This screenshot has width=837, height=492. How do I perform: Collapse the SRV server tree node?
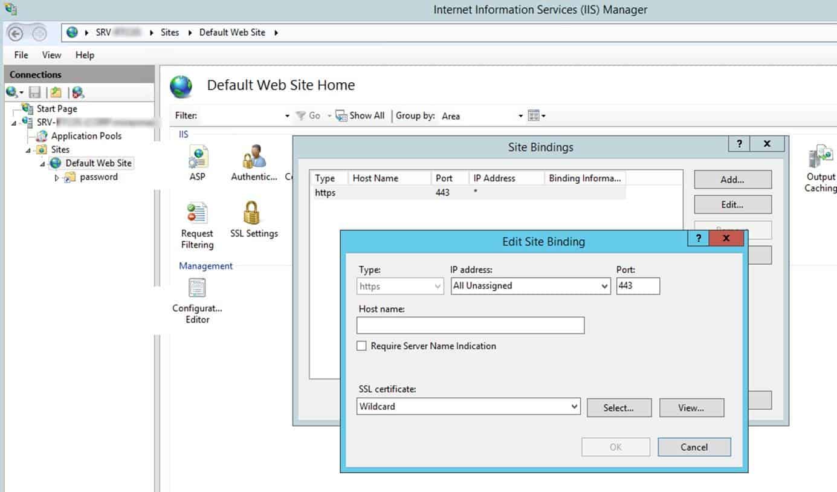coord(14,123)
